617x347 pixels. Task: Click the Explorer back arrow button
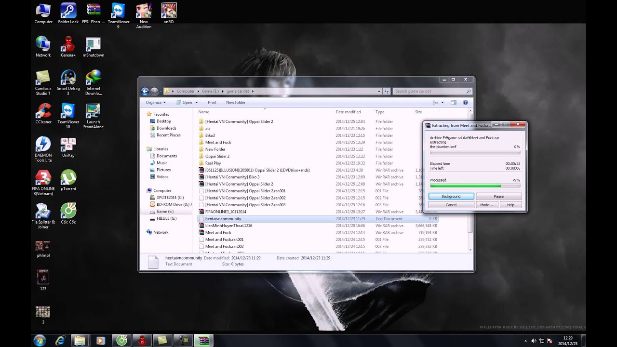(x=145, y=91)
